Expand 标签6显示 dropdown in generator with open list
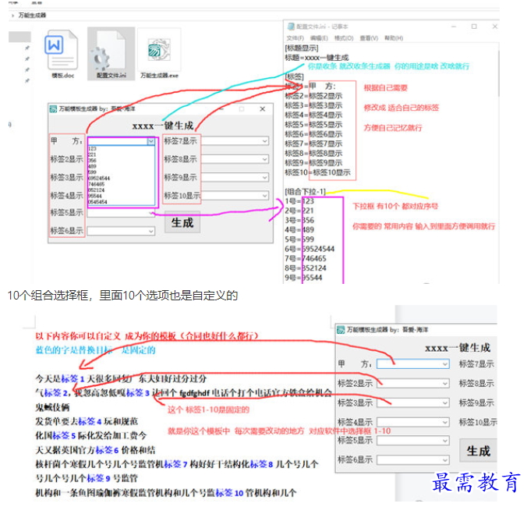Screen dimensions: 527x507 click(x=151, y=231)
